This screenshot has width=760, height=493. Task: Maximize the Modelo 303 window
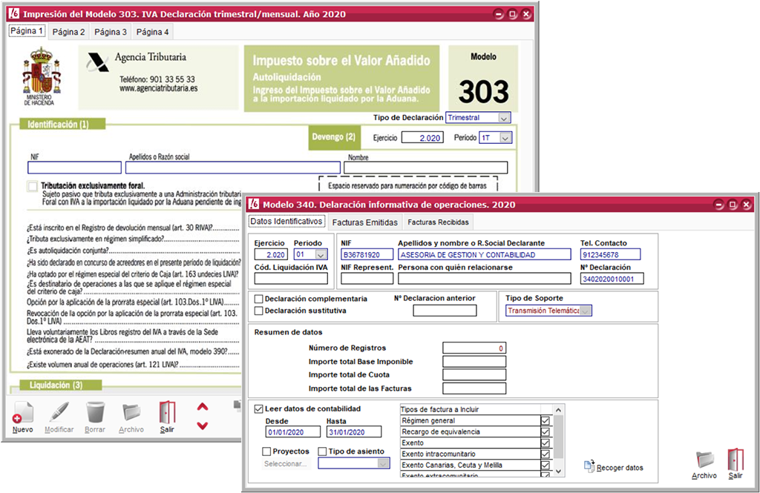512,14
